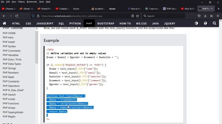Open PHP Functions in sidebar

11,103
